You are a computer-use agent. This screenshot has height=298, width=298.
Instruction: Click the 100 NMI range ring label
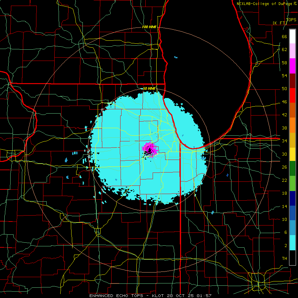pos(149,27)
